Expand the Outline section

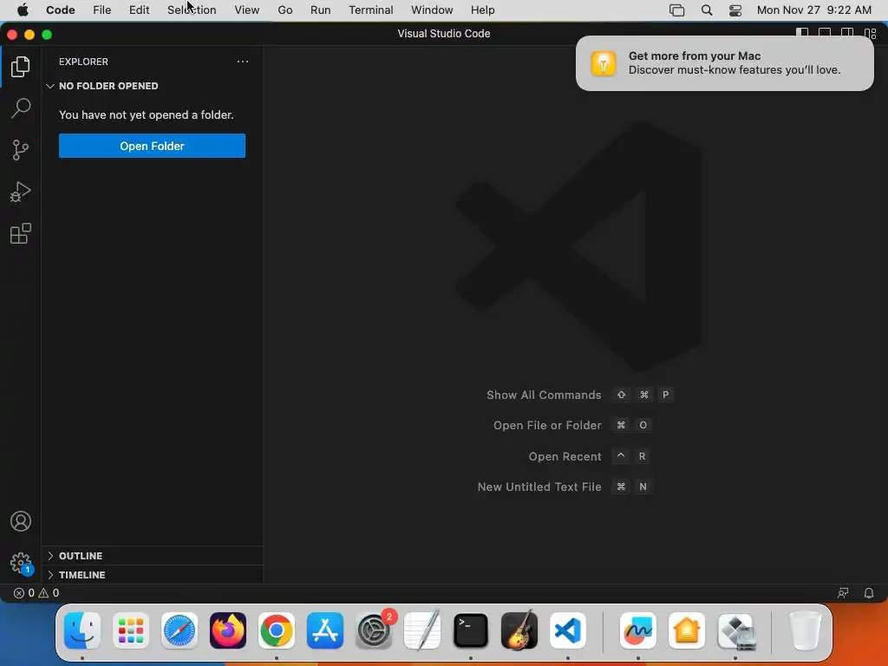[152, 556]
